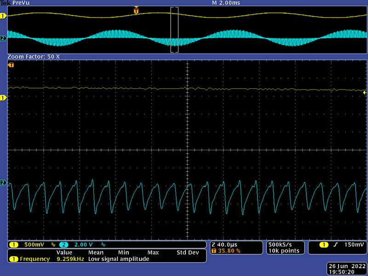Image resolution: width=368 pixels, height=276 pixels.
Task: Select channel 1 ground indicator in main graticule
Action: 3,98
